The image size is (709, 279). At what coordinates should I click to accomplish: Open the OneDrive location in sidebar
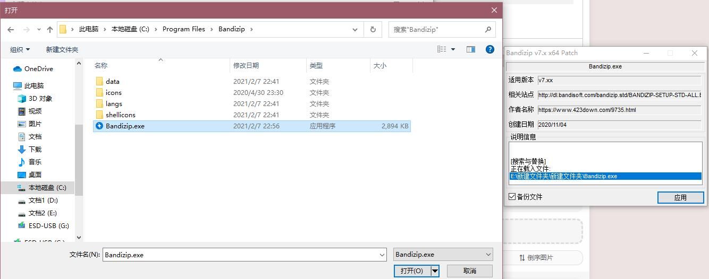pos(38,69)
